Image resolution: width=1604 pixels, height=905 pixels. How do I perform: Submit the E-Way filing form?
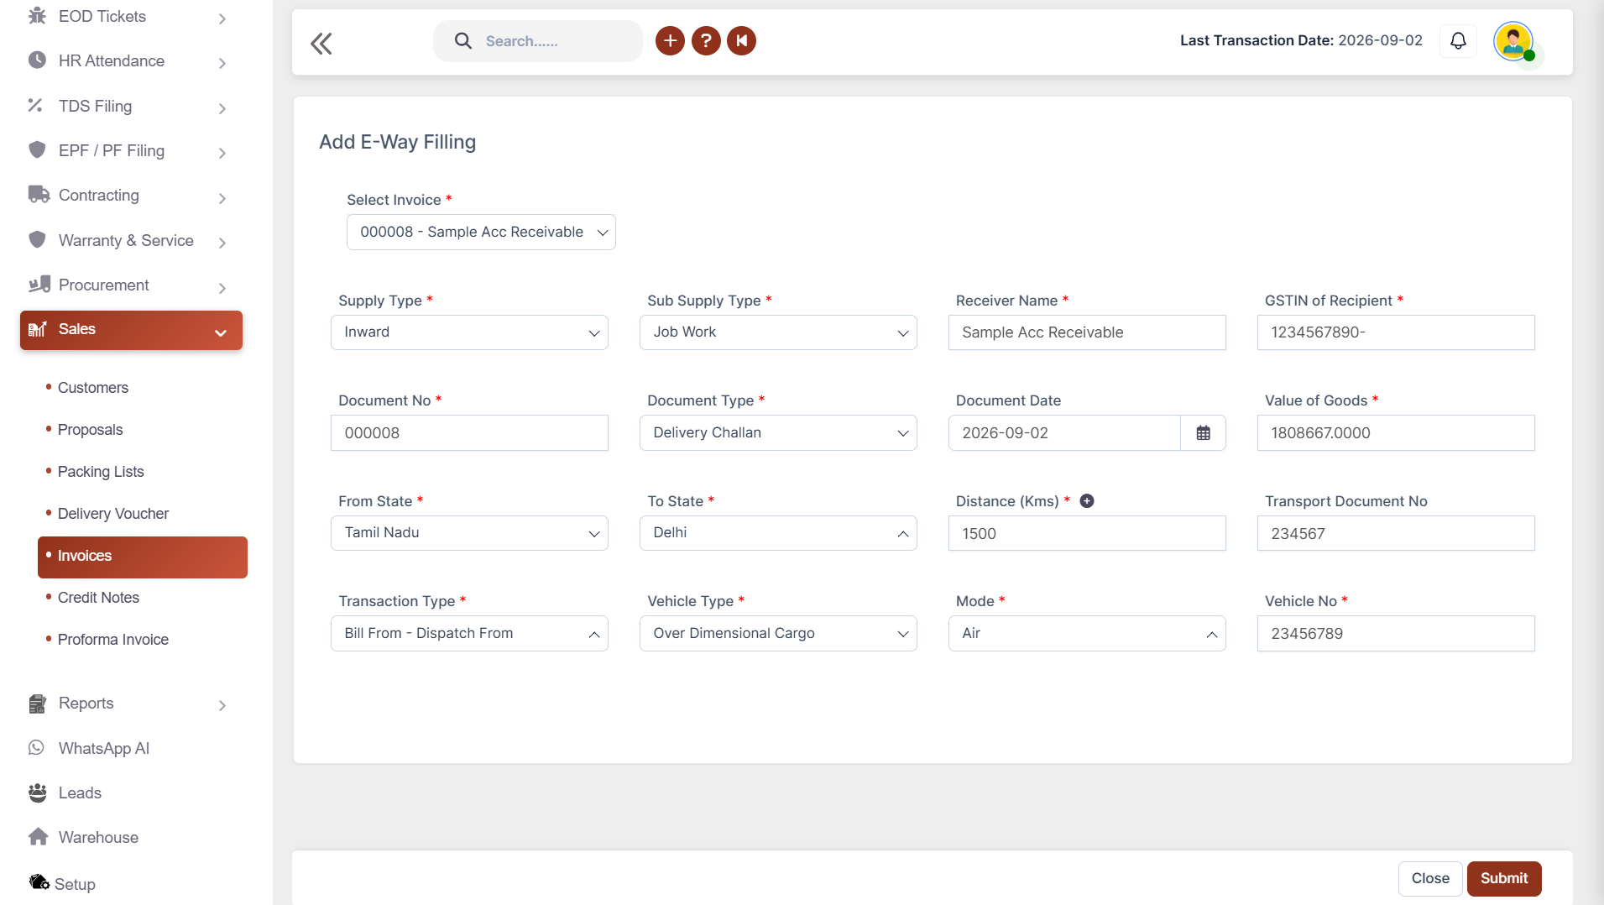pyautogui.click(x=1504, y=879)
